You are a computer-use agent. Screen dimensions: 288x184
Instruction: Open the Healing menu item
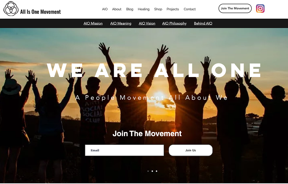point(144,9)
